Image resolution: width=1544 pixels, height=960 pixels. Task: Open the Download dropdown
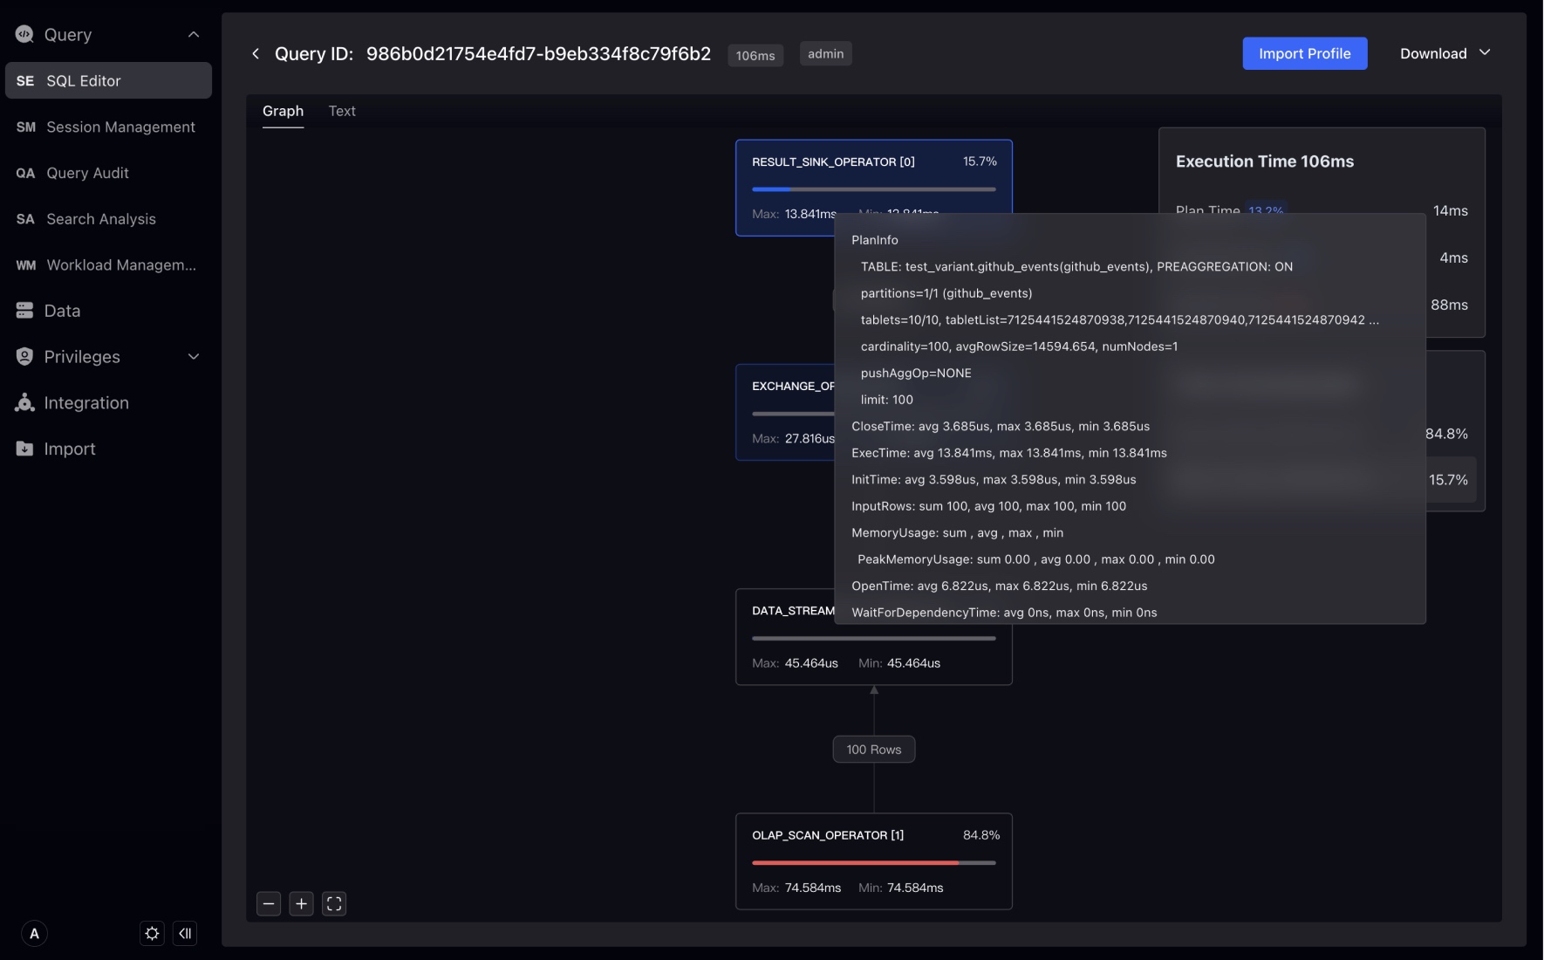[1445, 54]
